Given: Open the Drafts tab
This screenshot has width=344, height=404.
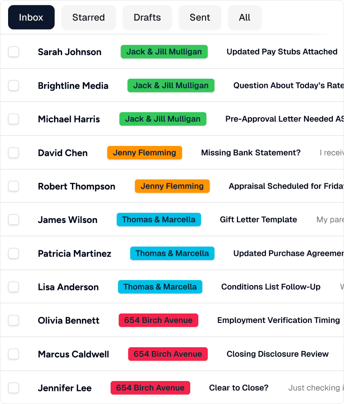Looking at the screenshot, I should 147,17.
